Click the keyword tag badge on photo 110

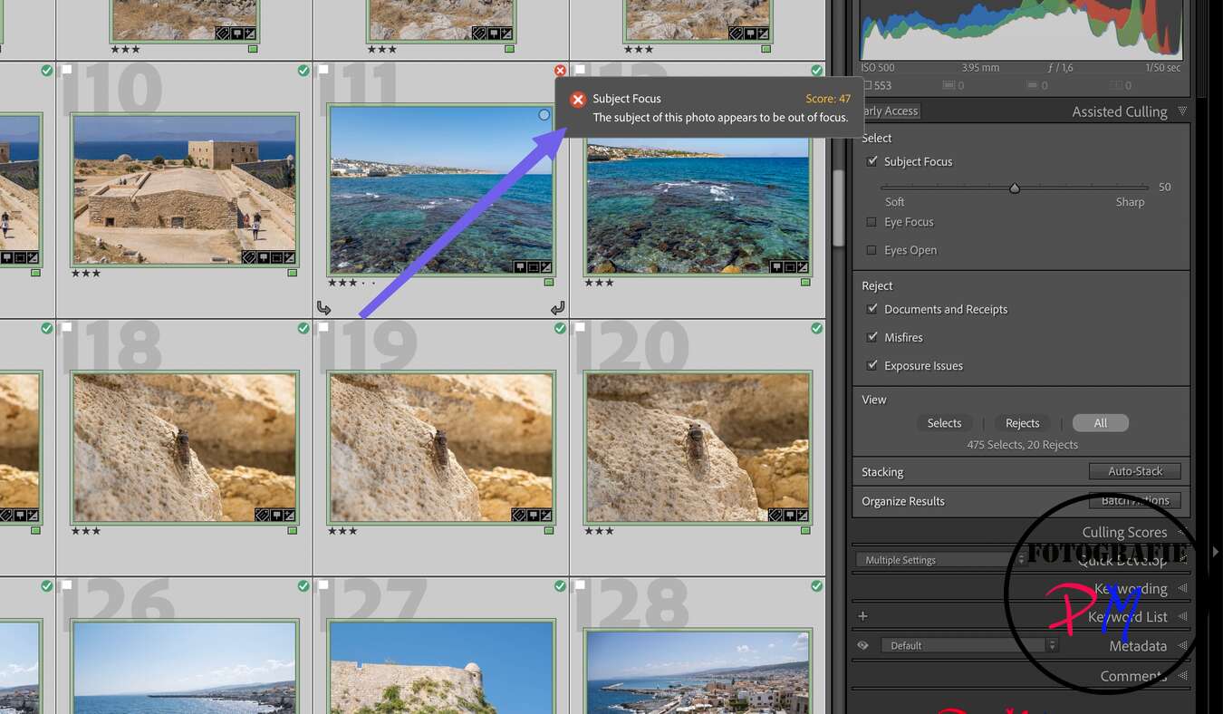(249, 256)
